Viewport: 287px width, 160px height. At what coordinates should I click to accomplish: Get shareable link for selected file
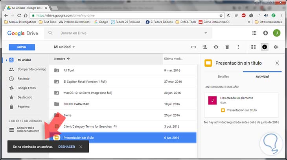pyautogui.click(x=193, y=47)
